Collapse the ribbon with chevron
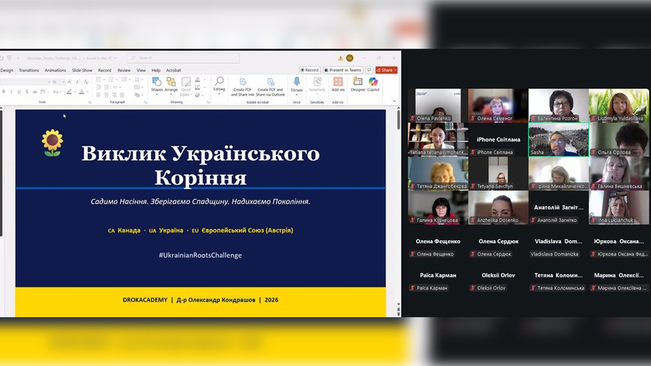Viewport: 651px width, 366px height. [394, 101]
